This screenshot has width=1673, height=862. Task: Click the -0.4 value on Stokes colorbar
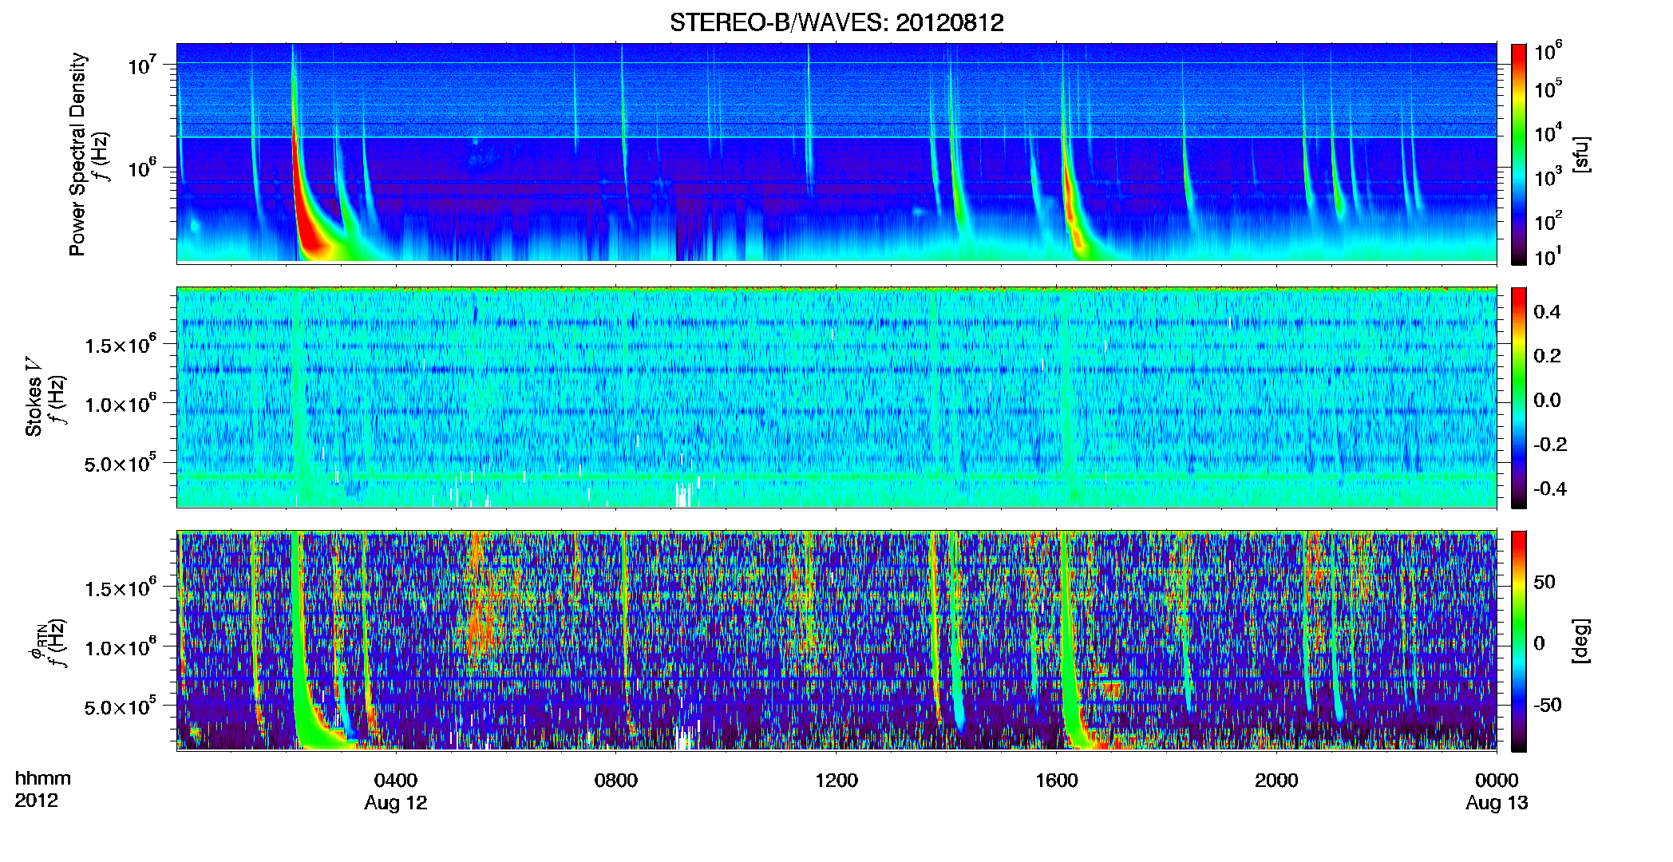click(1550, 488)
